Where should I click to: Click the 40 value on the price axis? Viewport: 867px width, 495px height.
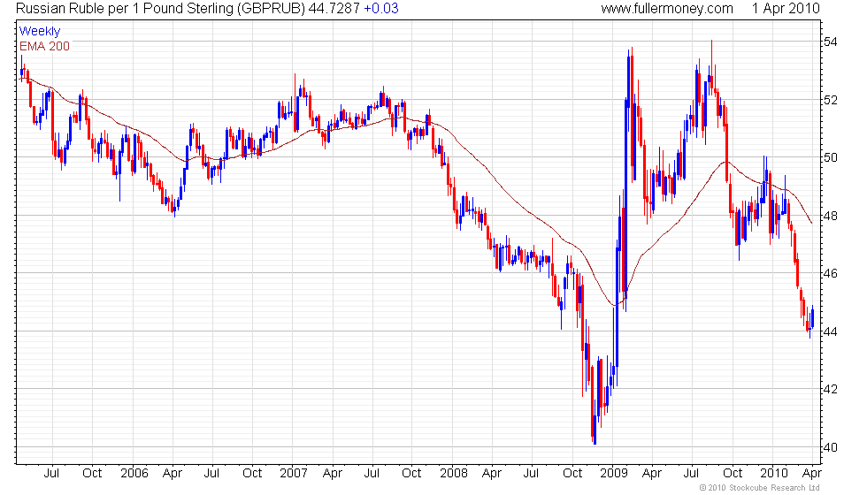coord(831,447)
